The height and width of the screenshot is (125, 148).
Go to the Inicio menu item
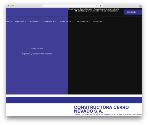pyautogui.click(x=9, y=21)
